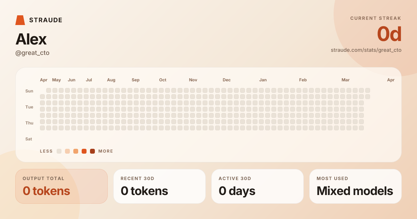Click the medium orange legend square
This screenshot has width=417, height=219.
pos(75,151)
